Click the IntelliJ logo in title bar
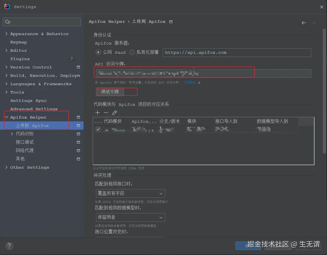 (7, 7)
